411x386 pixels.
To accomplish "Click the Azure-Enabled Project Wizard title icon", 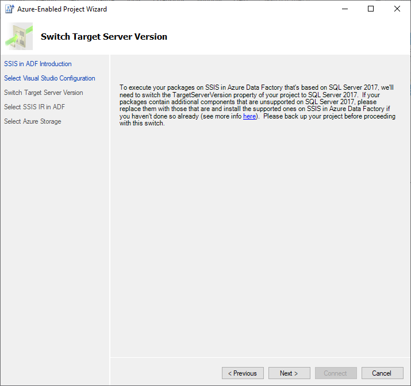I will tap(9, 9).
